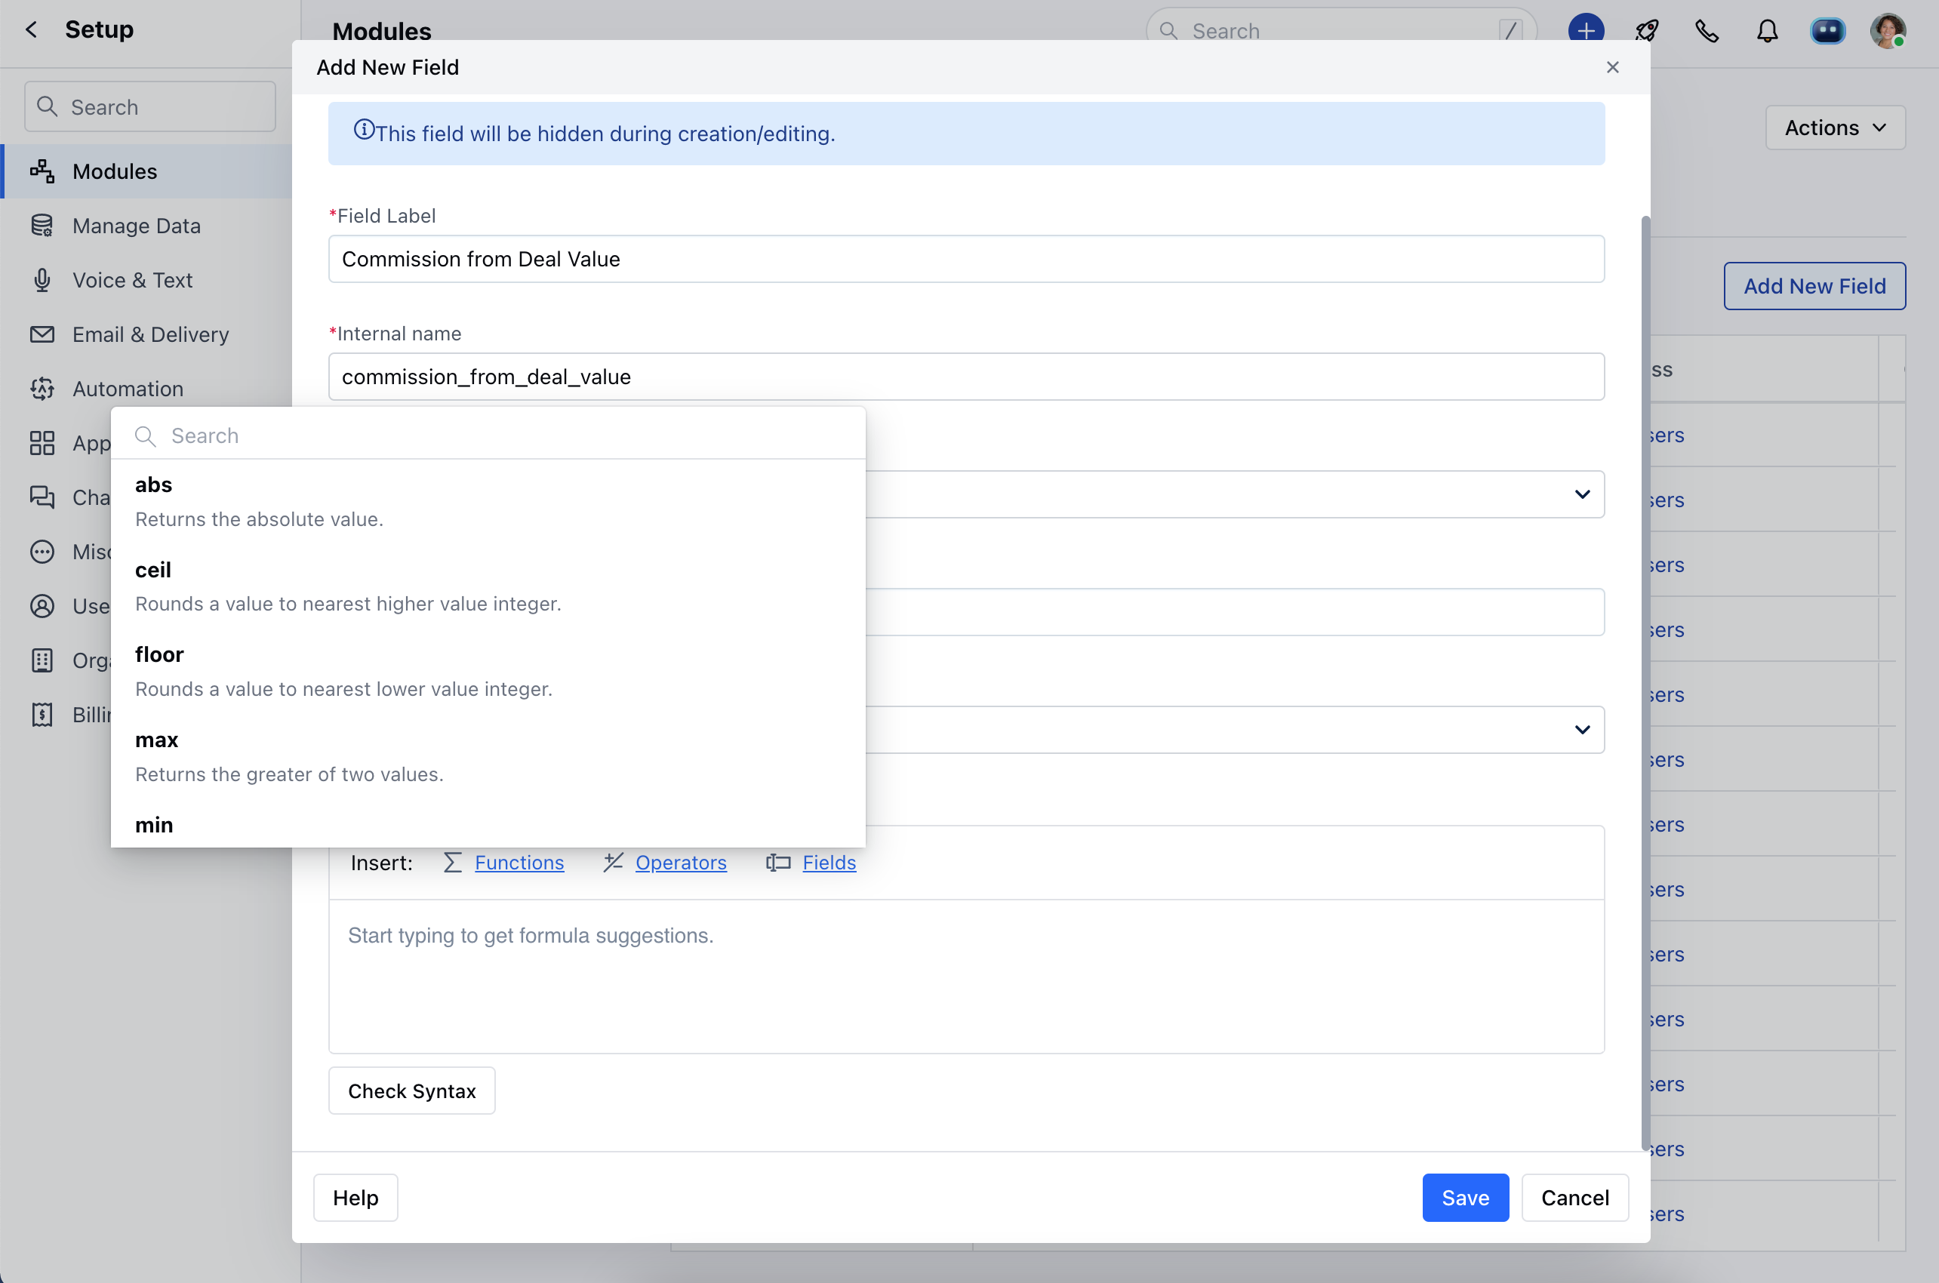Click the rocket icon in the top bar
Screen dimensions: 1939x1283
[1646, 30]
